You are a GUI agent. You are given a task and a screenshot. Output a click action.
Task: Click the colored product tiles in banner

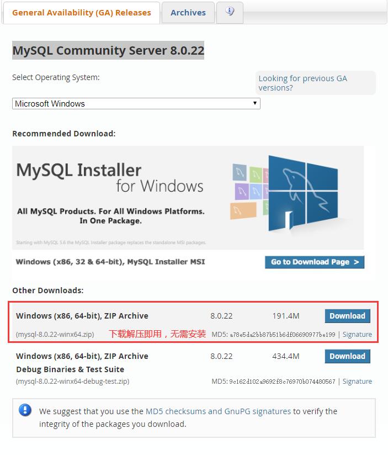248,189
